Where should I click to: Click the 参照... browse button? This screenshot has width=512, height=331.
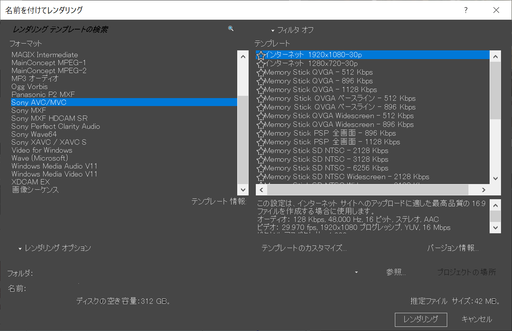click(396, 272)
